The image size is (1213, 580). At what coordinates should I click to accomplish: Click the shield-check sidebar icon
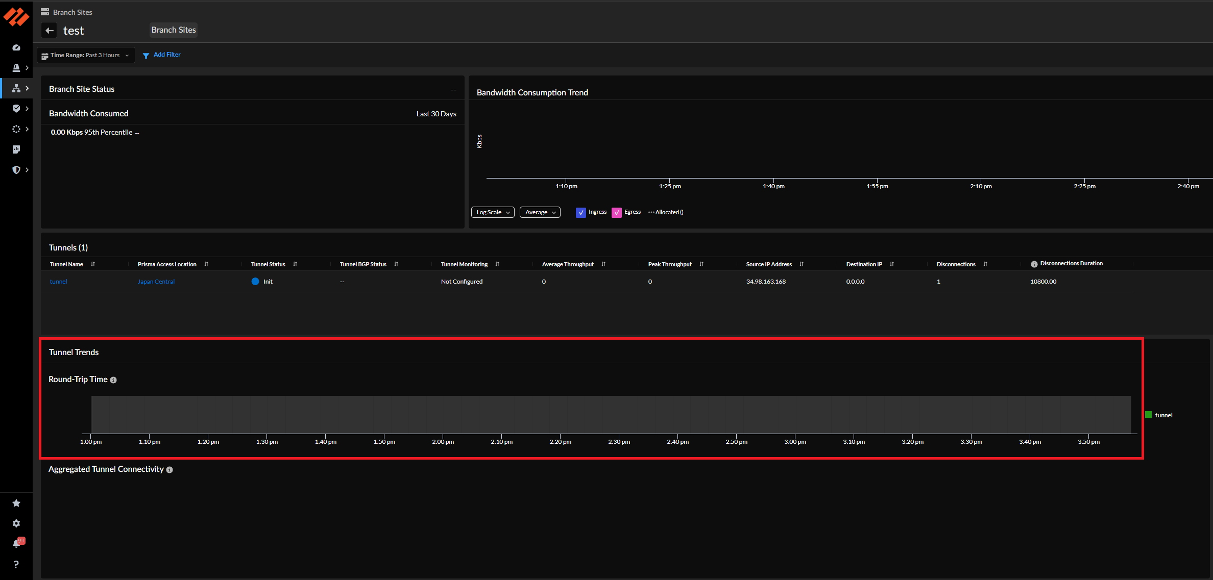point(16,109)
